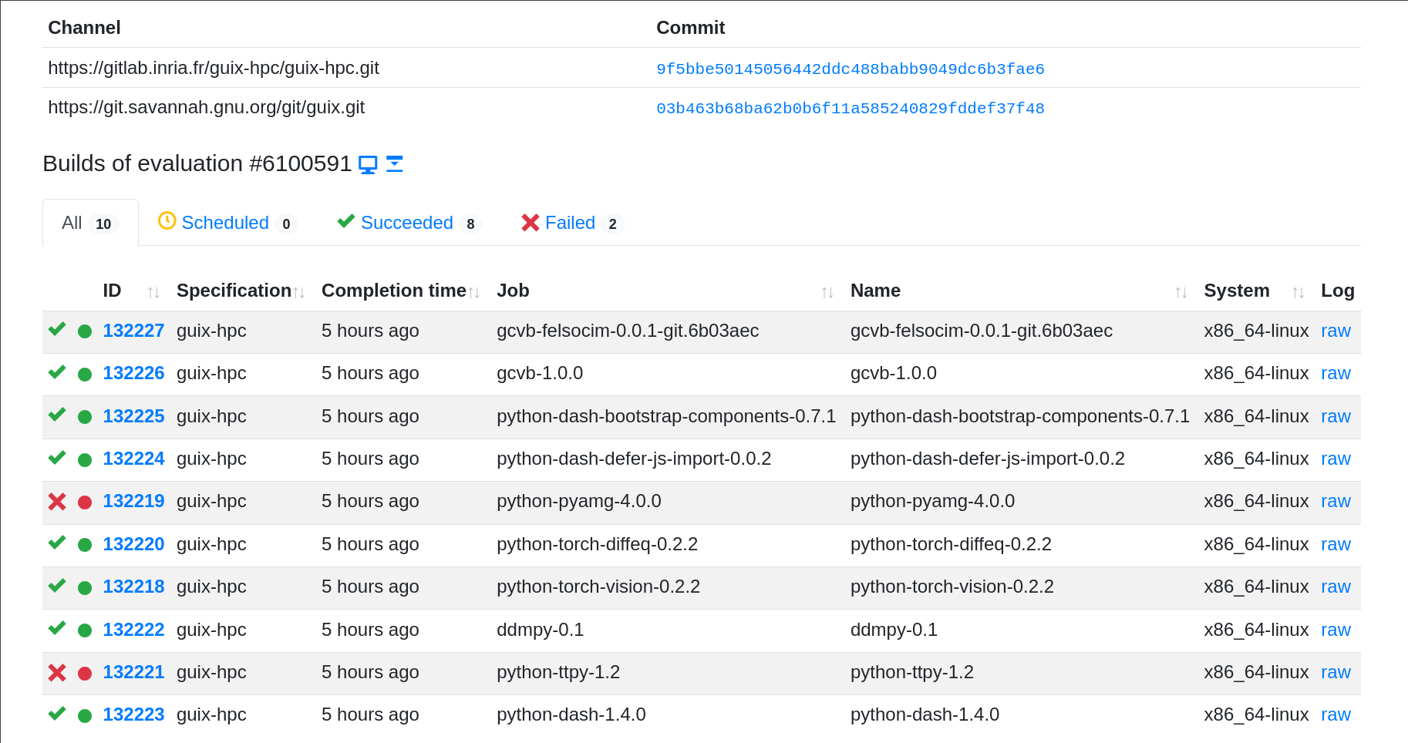Screen dimensions: 1408x743
Task: Click the red X icon on Failed tab
Action: coord(530,223)
